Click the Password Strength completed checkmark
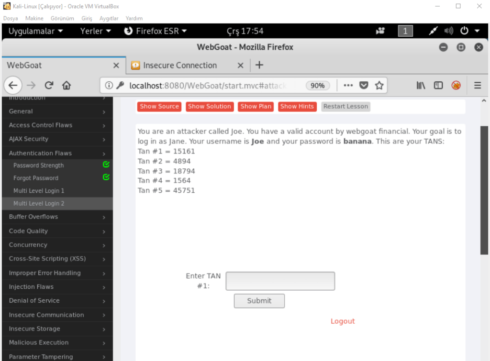 pos(106,165)
